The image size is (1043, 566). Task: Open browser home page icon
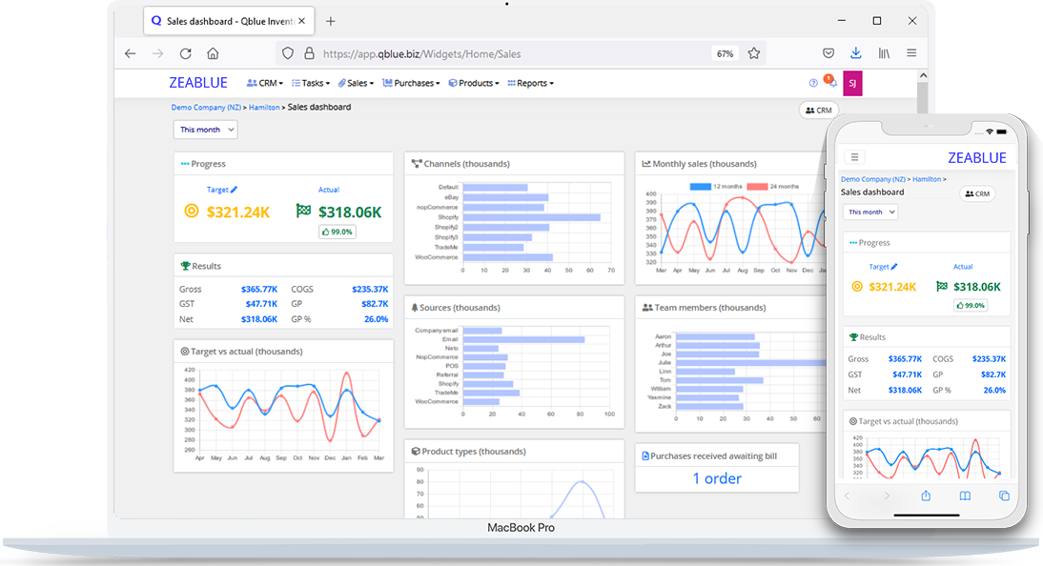click(213, 53)
